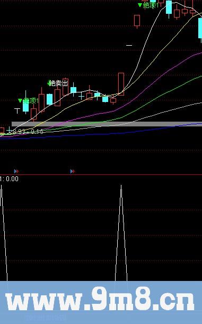Click the big cyan candle at the right edge
The height and width of the screenshot is (324, 202).
click(200, 28)
